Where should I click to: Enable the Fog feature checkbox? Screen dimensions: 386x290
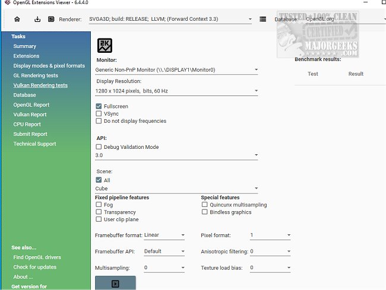[99, 205]
